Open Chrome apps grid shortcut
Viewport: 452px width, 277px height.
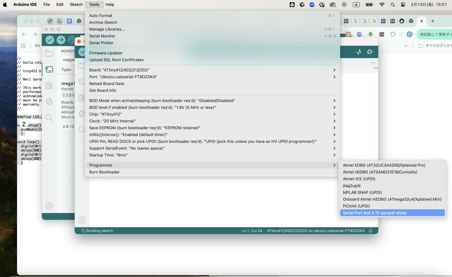point(23,46)
